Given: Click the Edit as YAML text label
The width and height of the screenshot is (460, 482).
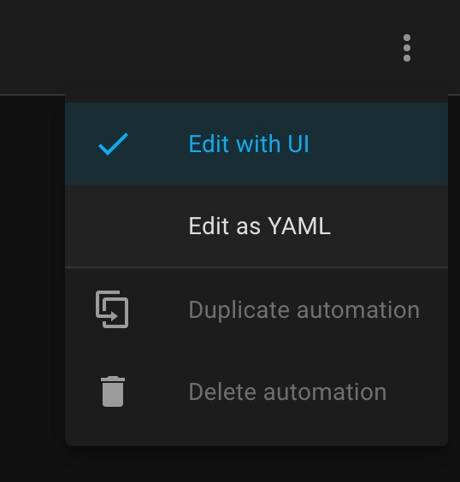Looking at the screenshot, I should [260, 226].
